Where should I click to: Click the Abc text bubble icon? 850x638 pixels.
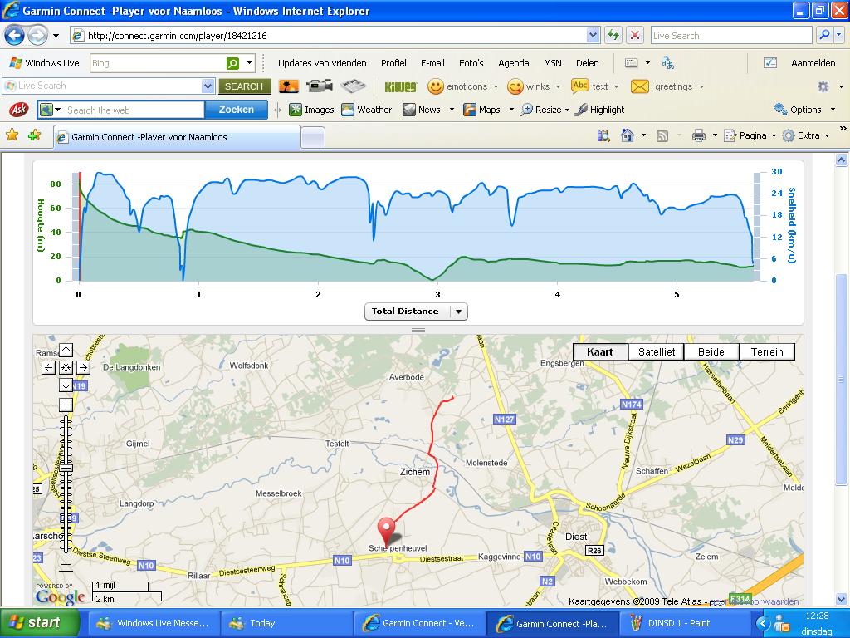point(580,86)
